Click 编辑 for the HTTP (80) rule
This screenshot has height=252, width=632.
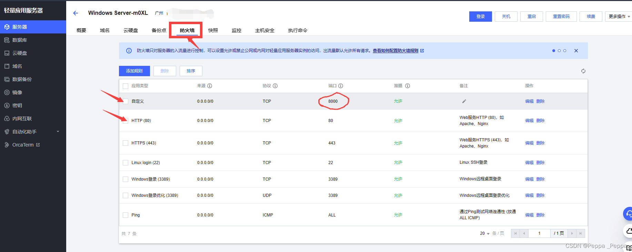tap(529, 121)
